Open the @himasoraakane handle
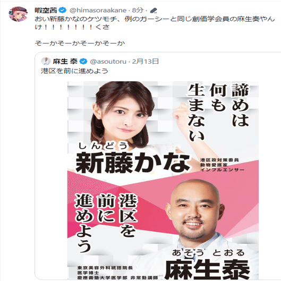 coord(98,11)
